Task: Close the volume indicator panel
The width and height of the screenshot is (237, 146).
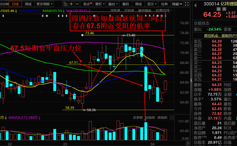Action: coord(172,117)
